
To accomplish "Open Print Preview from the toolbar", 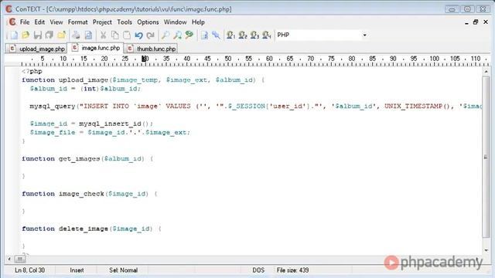I will click(88, 35).
